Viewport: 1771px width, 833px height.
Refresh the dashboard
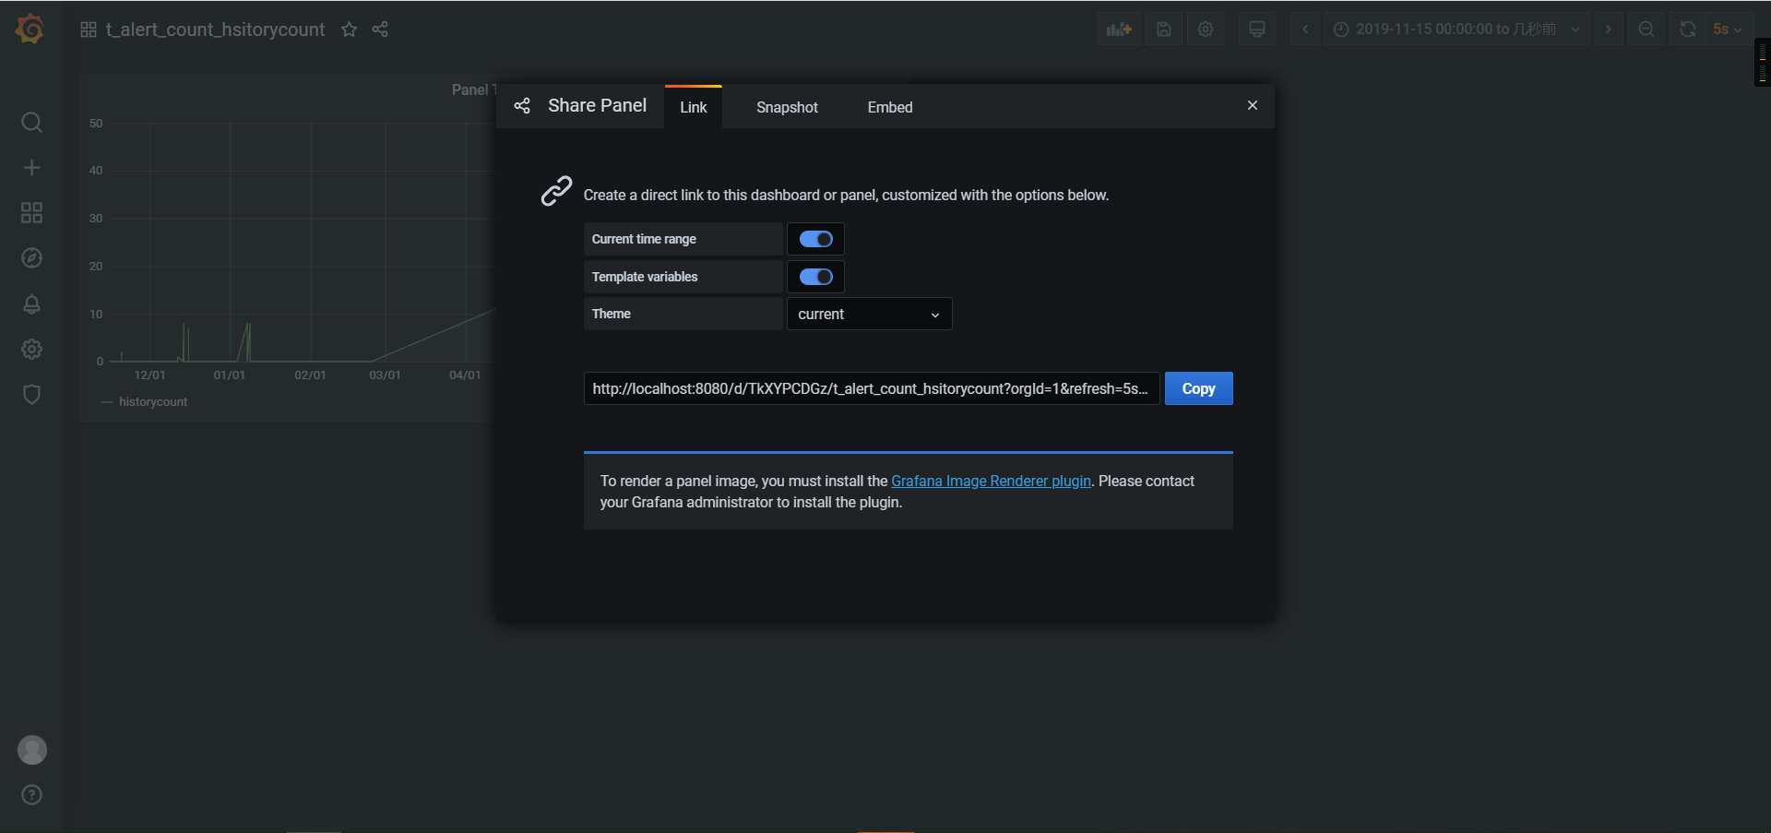click(1687, 29)
